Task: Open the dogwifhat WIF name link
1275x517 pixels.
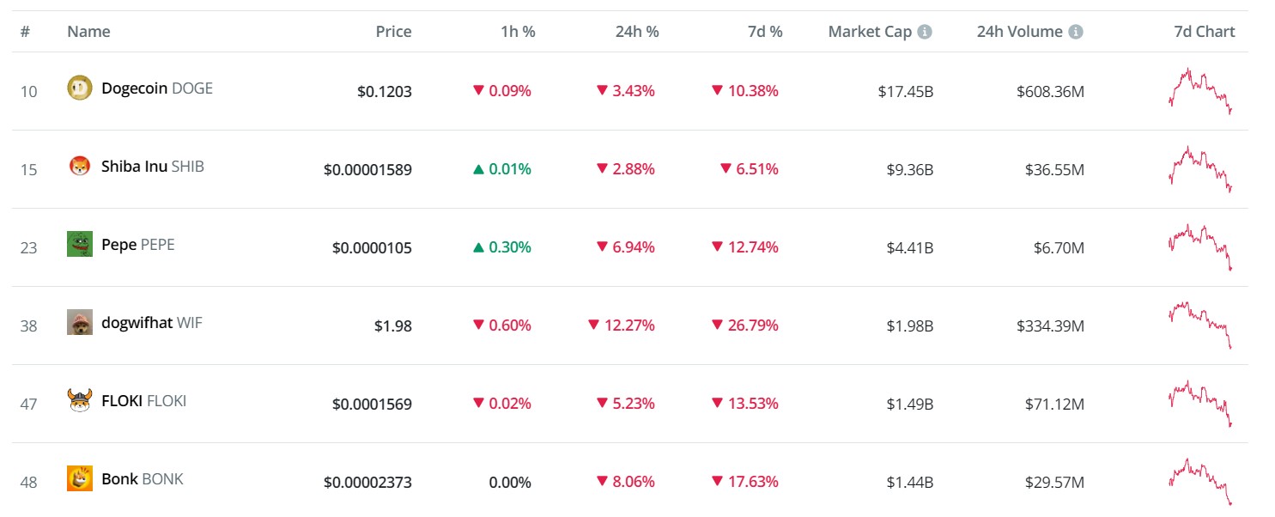Action: 152,323
